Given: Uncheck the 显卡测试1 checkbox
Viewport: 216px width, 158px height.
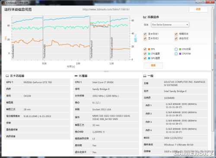Looking at the screenshot, I should point(145,34).
